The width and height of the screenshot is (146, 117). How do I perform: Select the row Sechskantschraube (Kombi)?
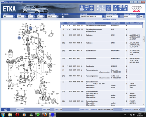point(102,26)
